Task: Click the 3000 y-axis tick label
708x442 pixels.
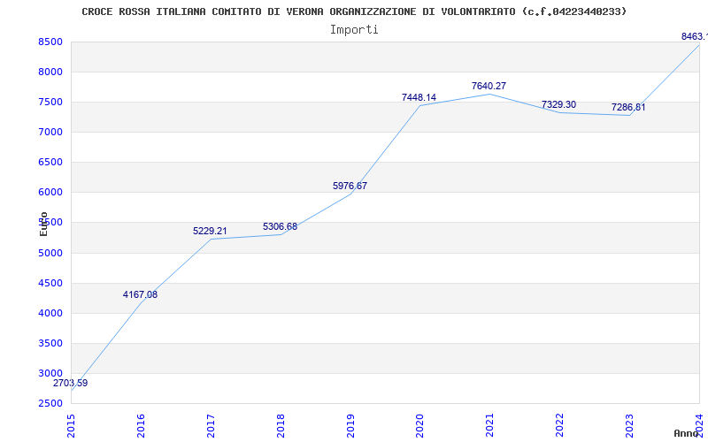Action: 50,373
